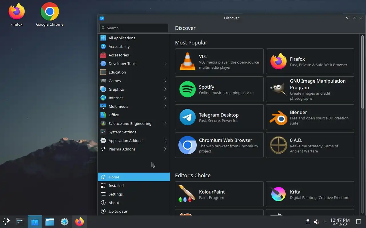Click the Developer Tools label
Screen dimensions: 366x228
click(122, 64)
